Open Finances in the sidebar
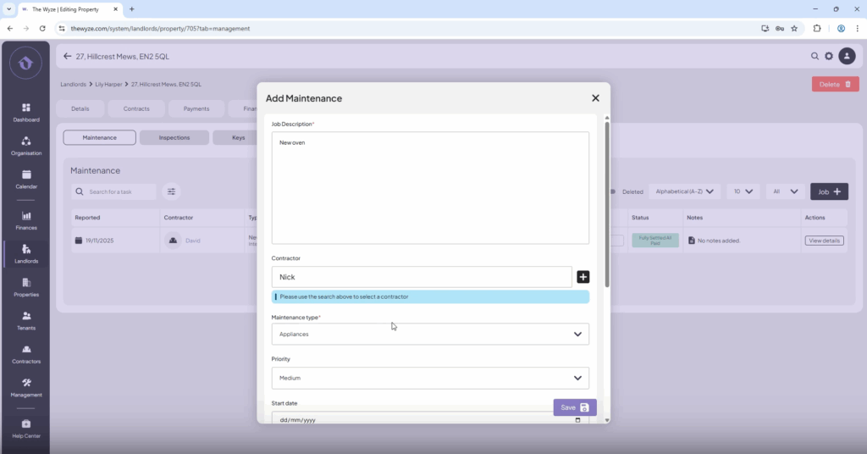 [x=25, y=219]
